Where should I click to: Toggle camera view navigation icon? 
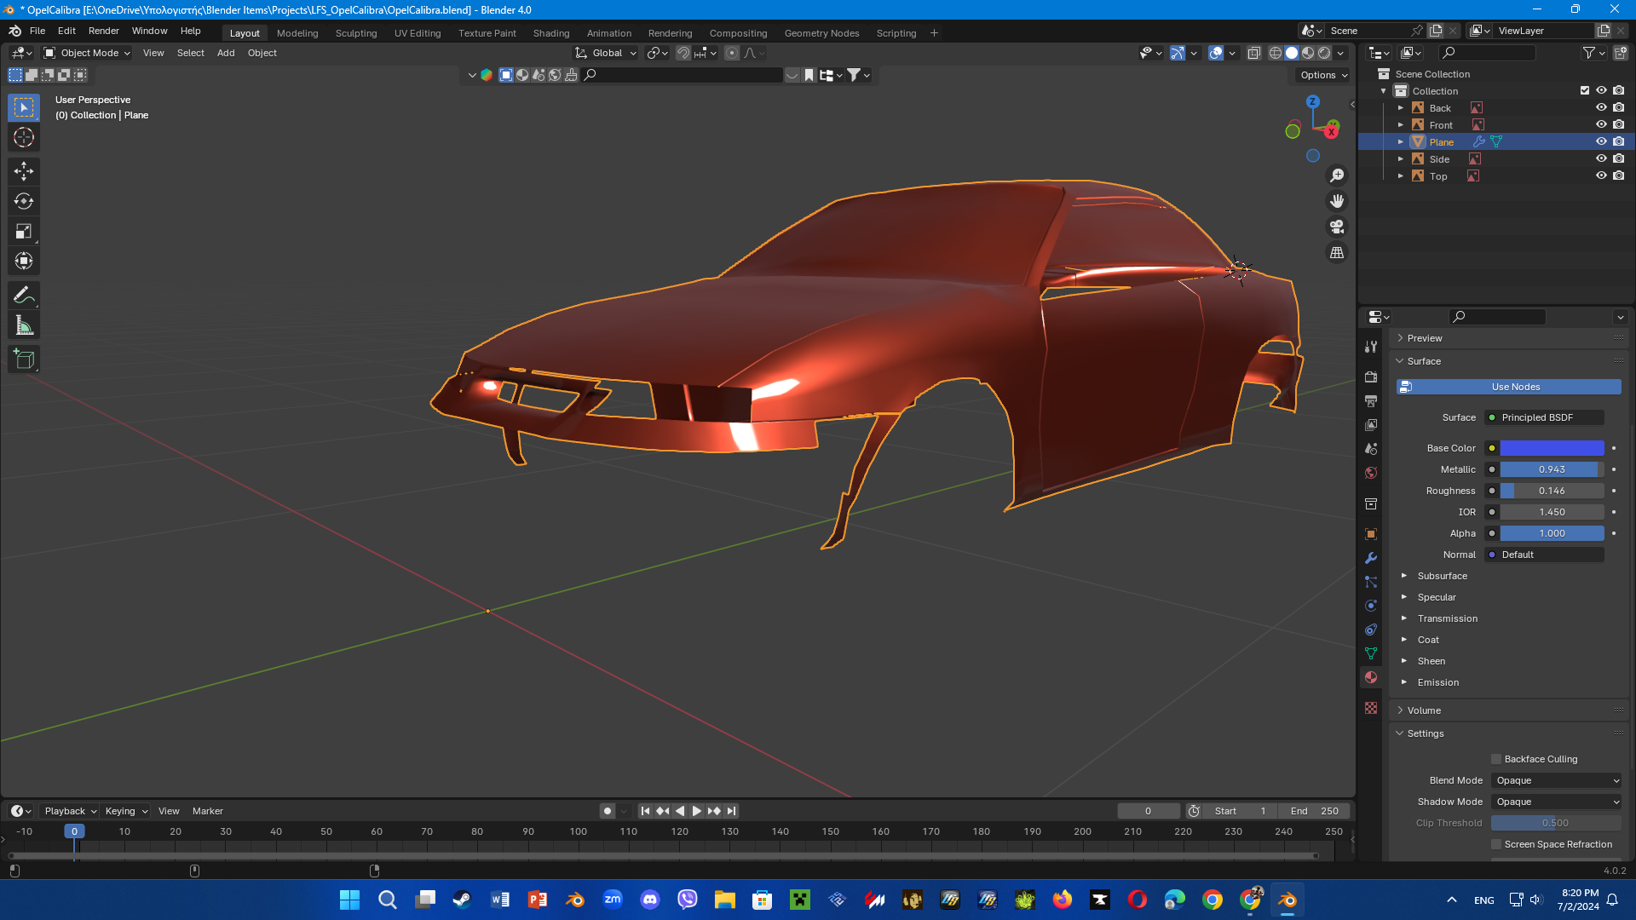[x=1337, y=227]
